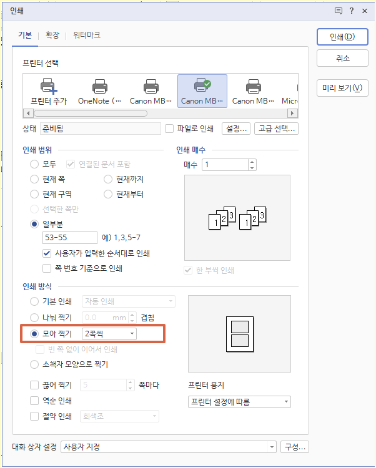The image size is (376, 468).
Task: Click the page range field containing 53-55
Action: coord(70,238)
